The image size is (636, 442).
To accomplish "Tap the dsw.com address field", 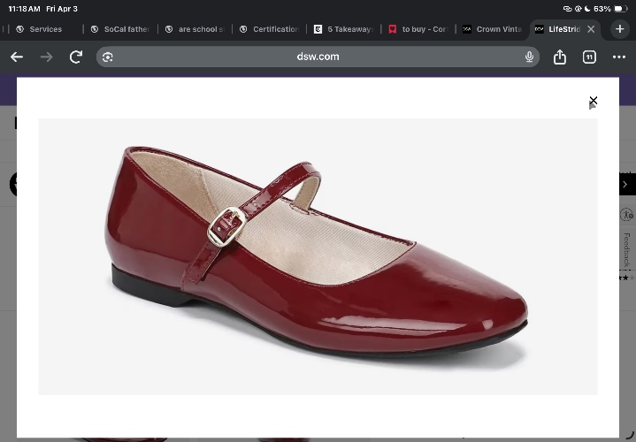I will click(318, 57).
